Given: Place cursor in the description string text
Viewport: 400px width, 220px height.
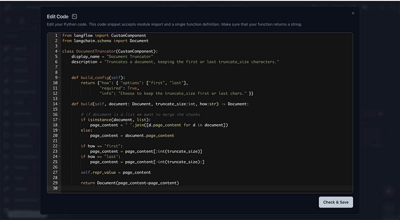Looking at the screenshot, I should (190, 62).
